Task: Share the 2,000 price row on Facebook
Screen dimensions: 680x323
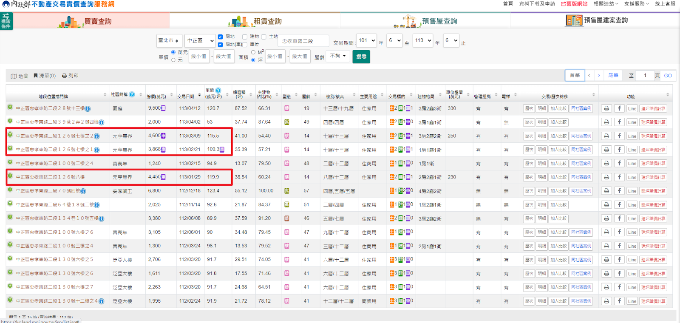Action: tap(619, 122)
